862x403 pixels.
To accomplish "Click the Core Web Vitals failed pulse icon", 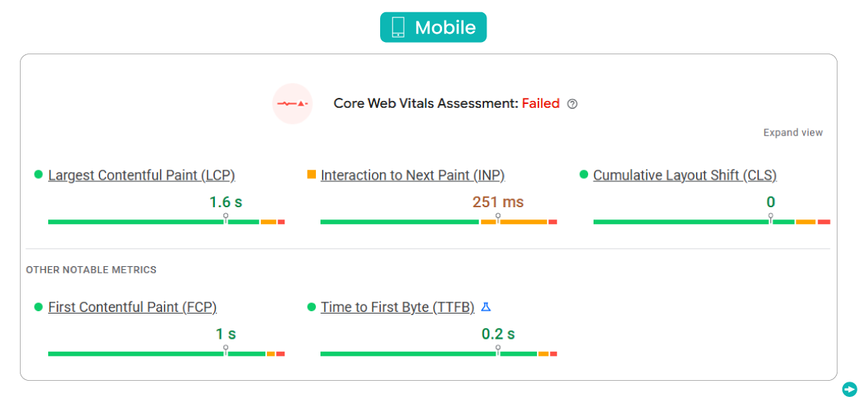I will [292, 103].
